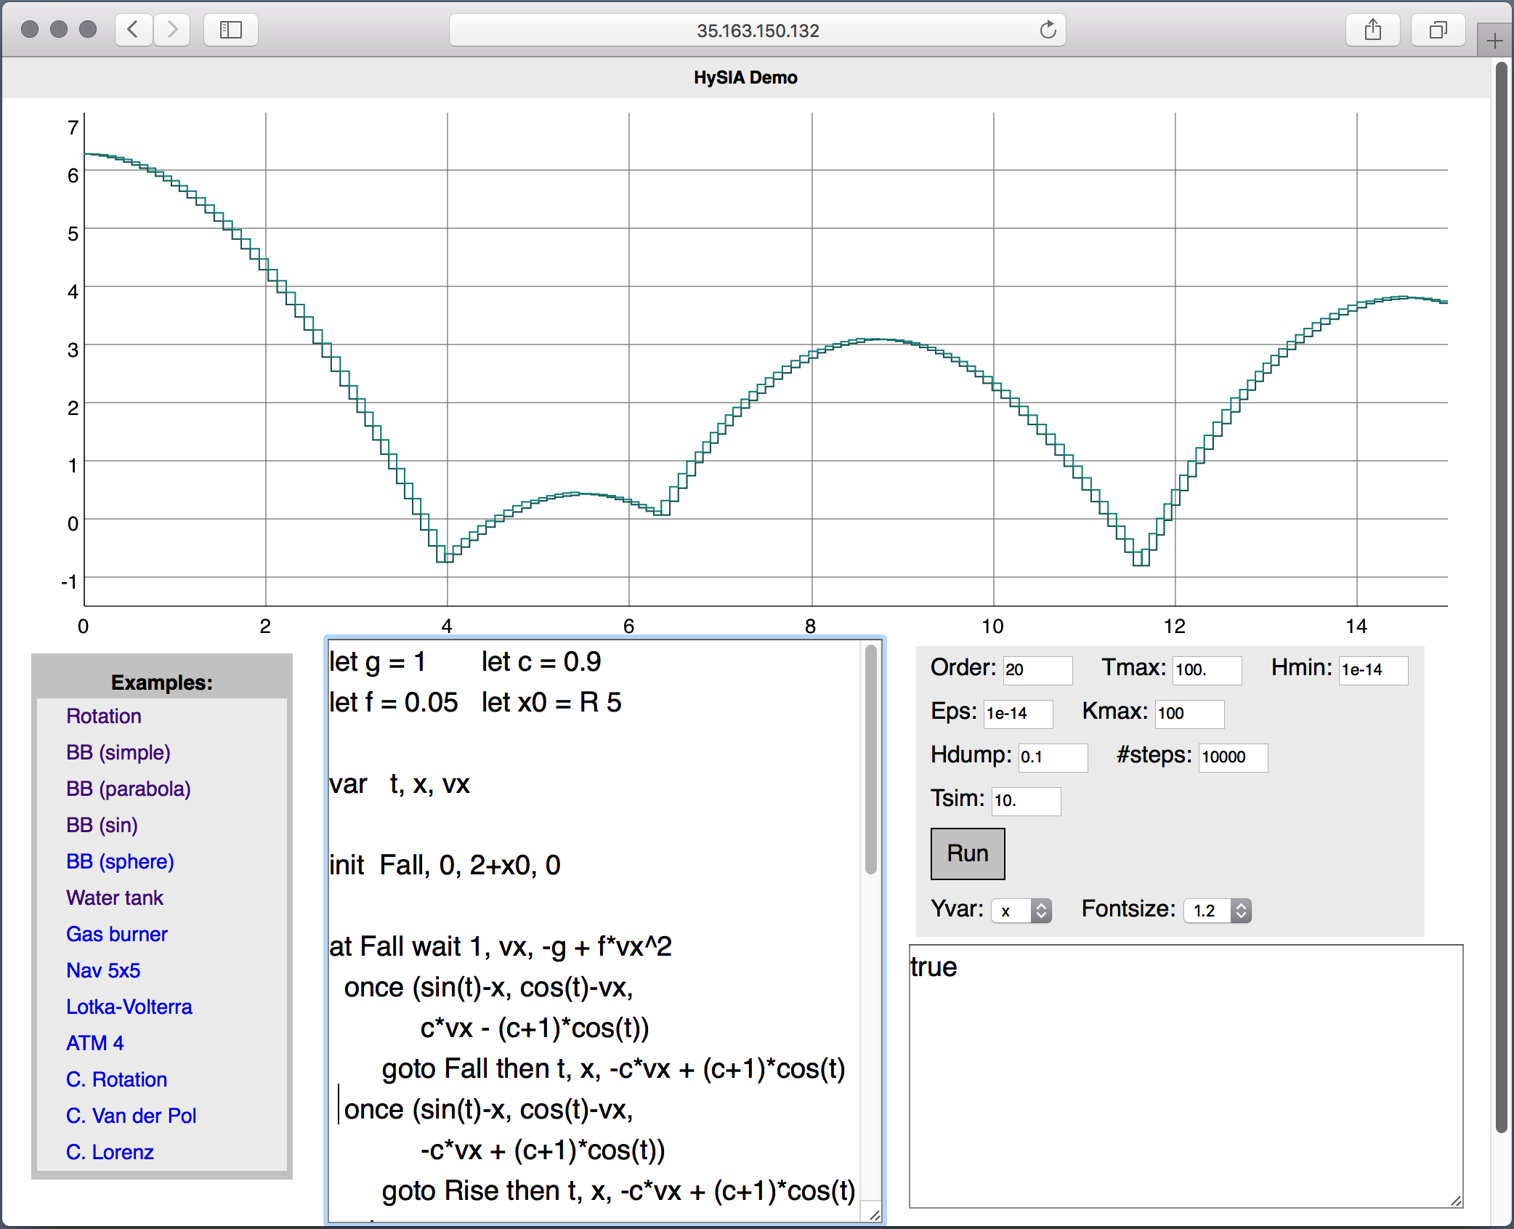The image size is (1514, 1229).
Task: Go forward with Safari's forward arrow
Action: tap(172, 30)
